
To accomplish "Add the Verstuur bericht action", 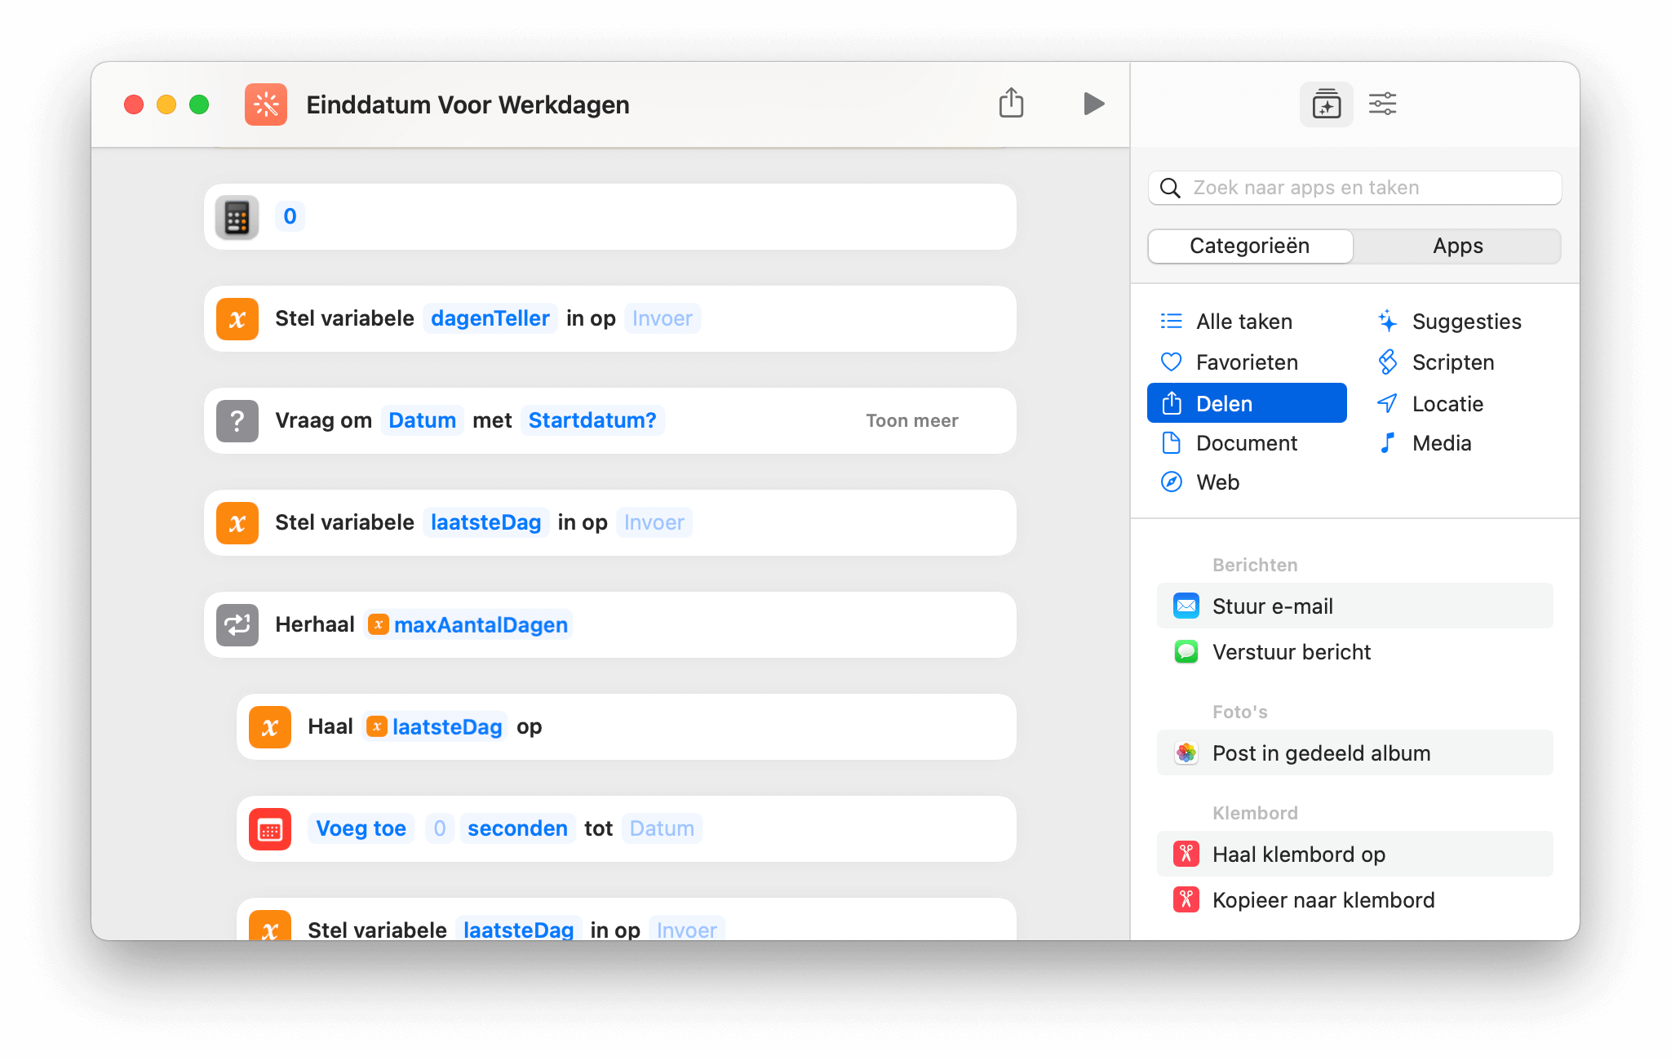I will point(1354,652).
